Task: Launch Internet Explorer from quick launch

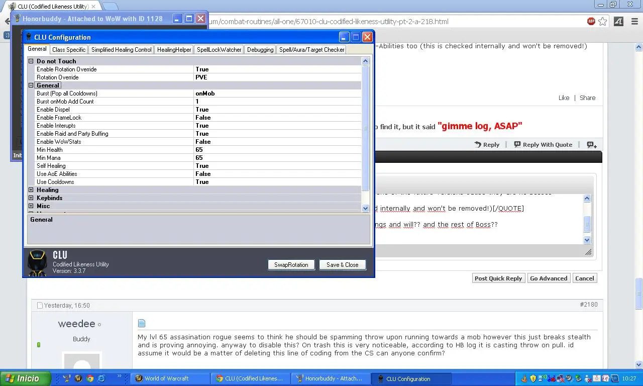Action: click(101, 378)
